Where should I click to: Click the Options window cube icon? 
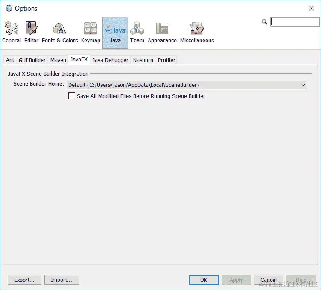click(9, 8)
